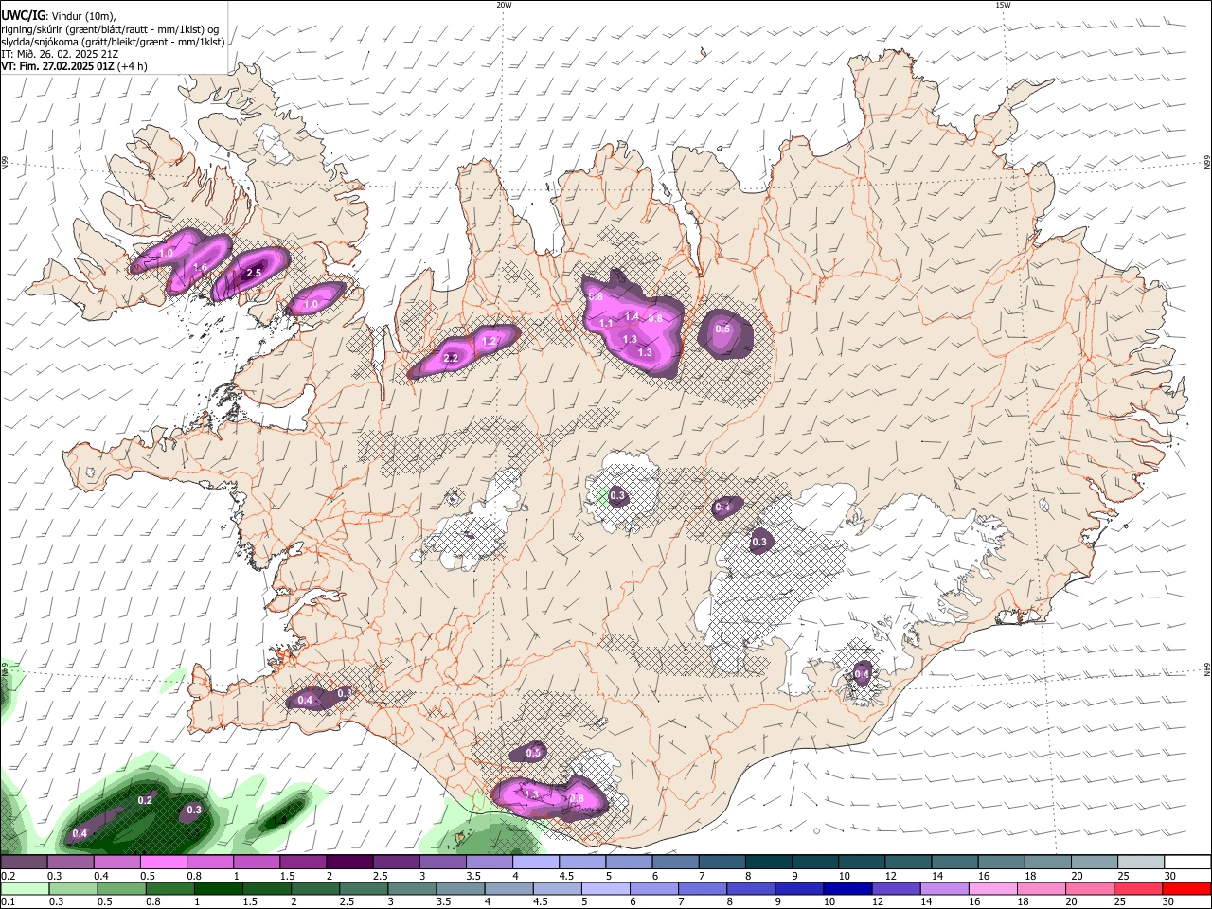This screenshot has height=909, width=1212.
Task: Click the 0.4 label on the Reykjanes peninsula blob
Action: 305,700
